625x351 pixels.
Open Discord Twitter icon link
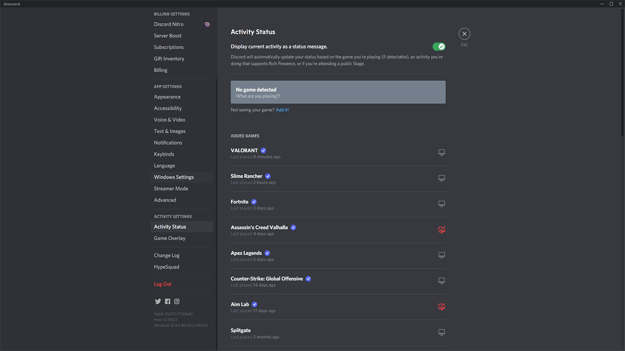(158, 301)
